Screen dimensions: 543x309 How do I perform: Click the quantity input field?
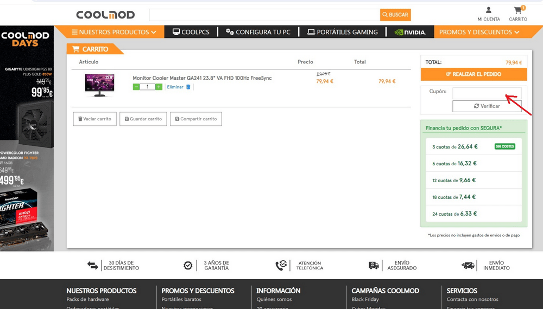(x=148, y=87)
